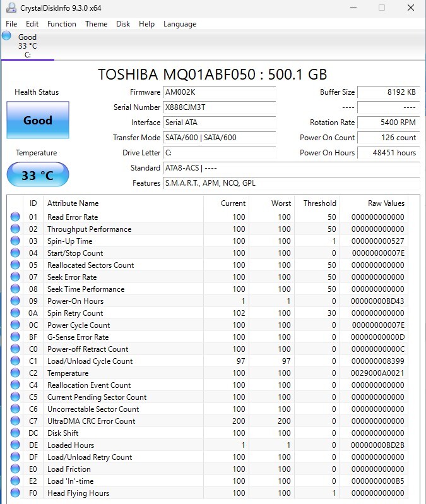Click status orb for Uncorrectable Sector Count row
The height and width of the screenshot is (504, 426).
point(15,409)
